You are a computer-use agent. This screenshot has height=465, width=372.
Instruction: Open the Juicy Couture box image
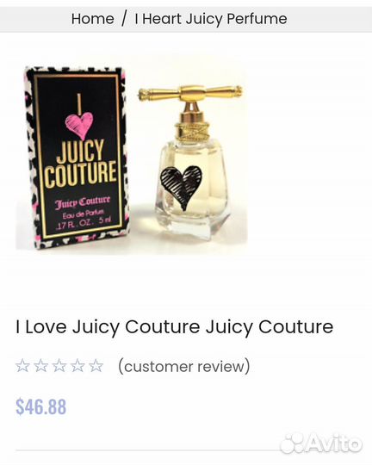coord(77,158)
